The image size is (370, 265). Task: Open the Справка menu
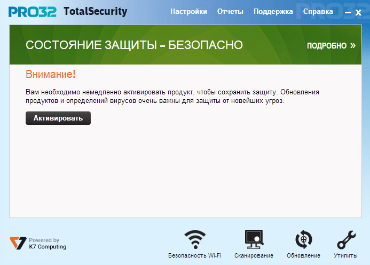point(318,12)
